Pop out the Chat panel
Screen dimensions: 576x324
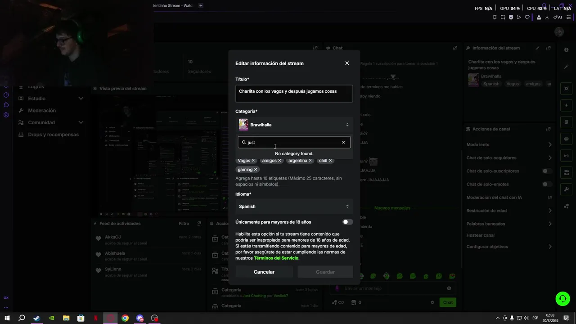[455, 48]
